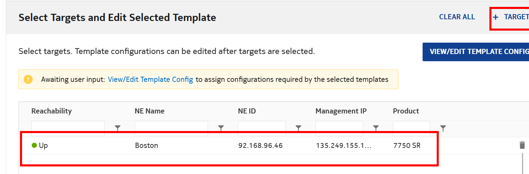Focus the Management IP filter input
The image size is (529, 174).
click(x=339, y=128)
